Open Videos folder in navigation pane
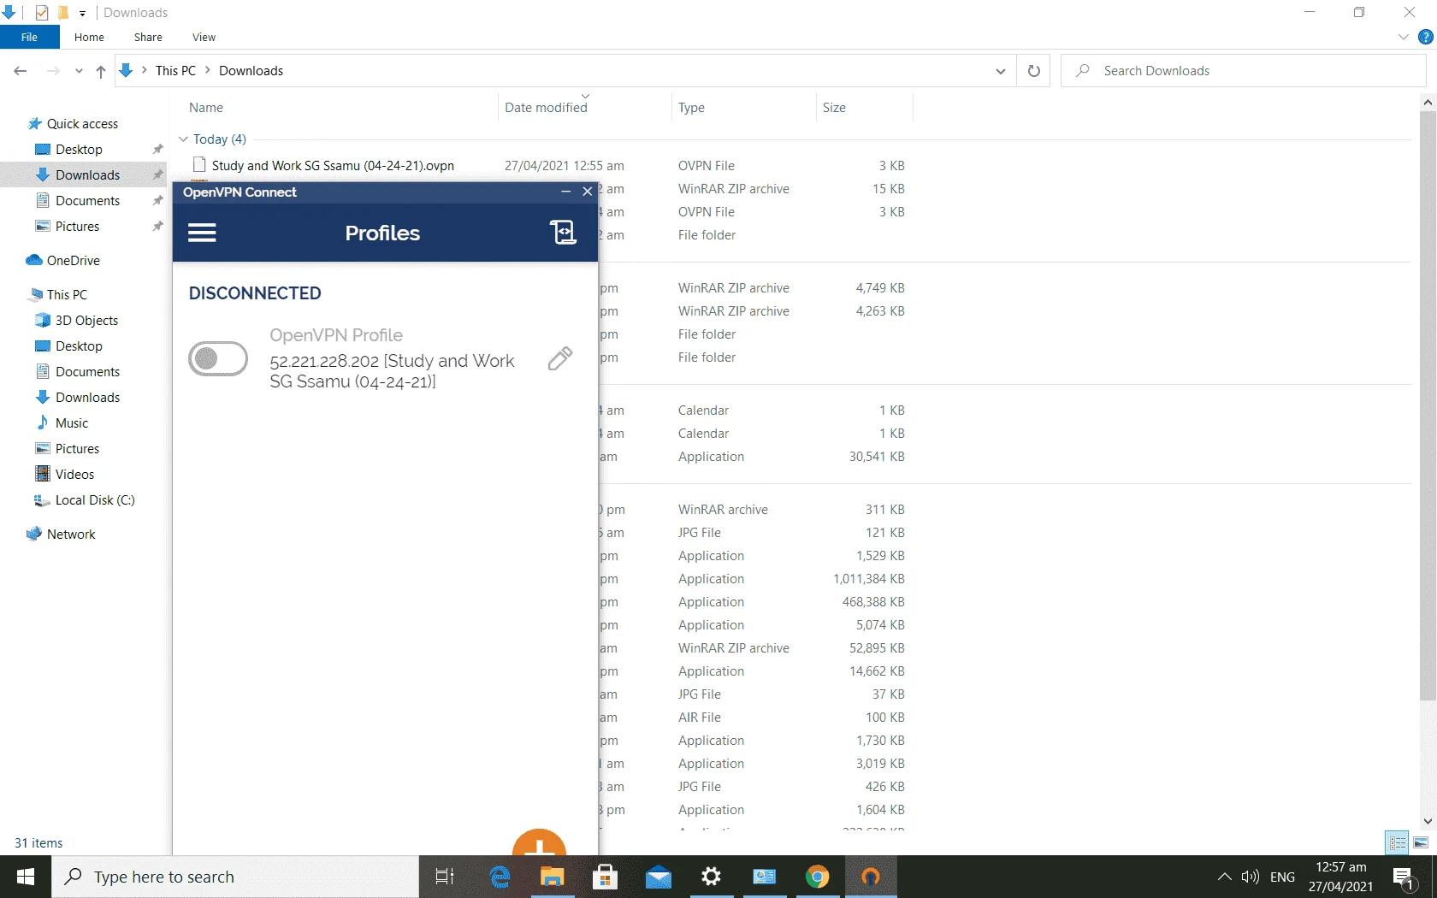Image resolution: width=1437 pixels, height=898 pixels. [74, 475]
